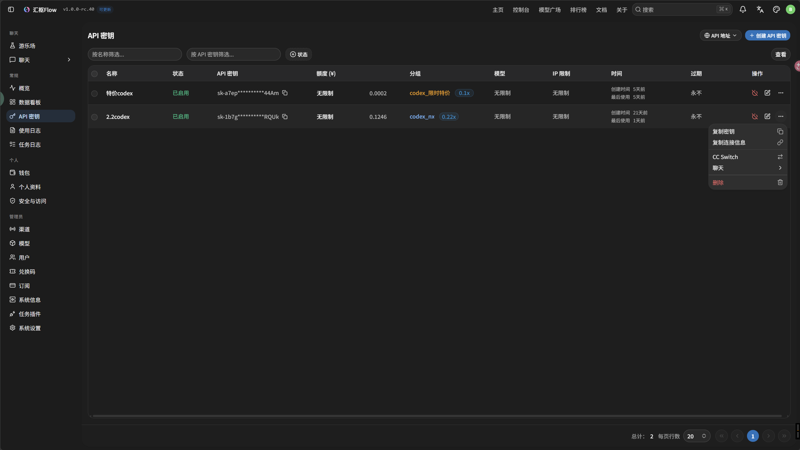This screenshot has width=800, height=450.
Task: Open 钱包 in the sidebar
Action: pos(41,173)
